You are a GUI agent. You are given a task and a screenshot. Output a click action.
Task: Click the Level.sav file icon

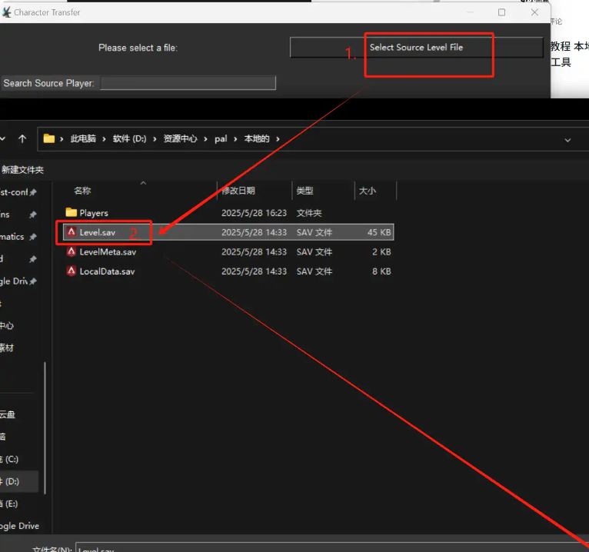click(72, 232)
